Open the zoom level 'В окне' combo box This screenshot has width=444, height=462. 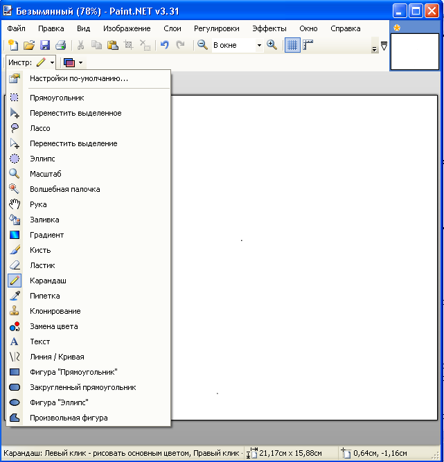[x=238, y=45]
